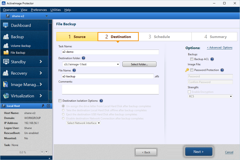Click the Confirm Password field

[210, 82]
